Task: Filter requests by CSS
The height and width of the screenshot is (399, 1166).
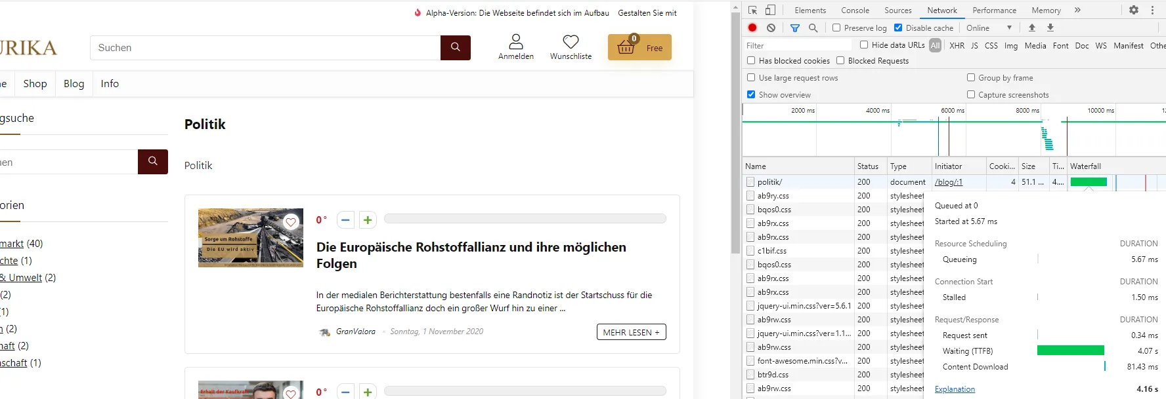Action: [x=991, y=45]
